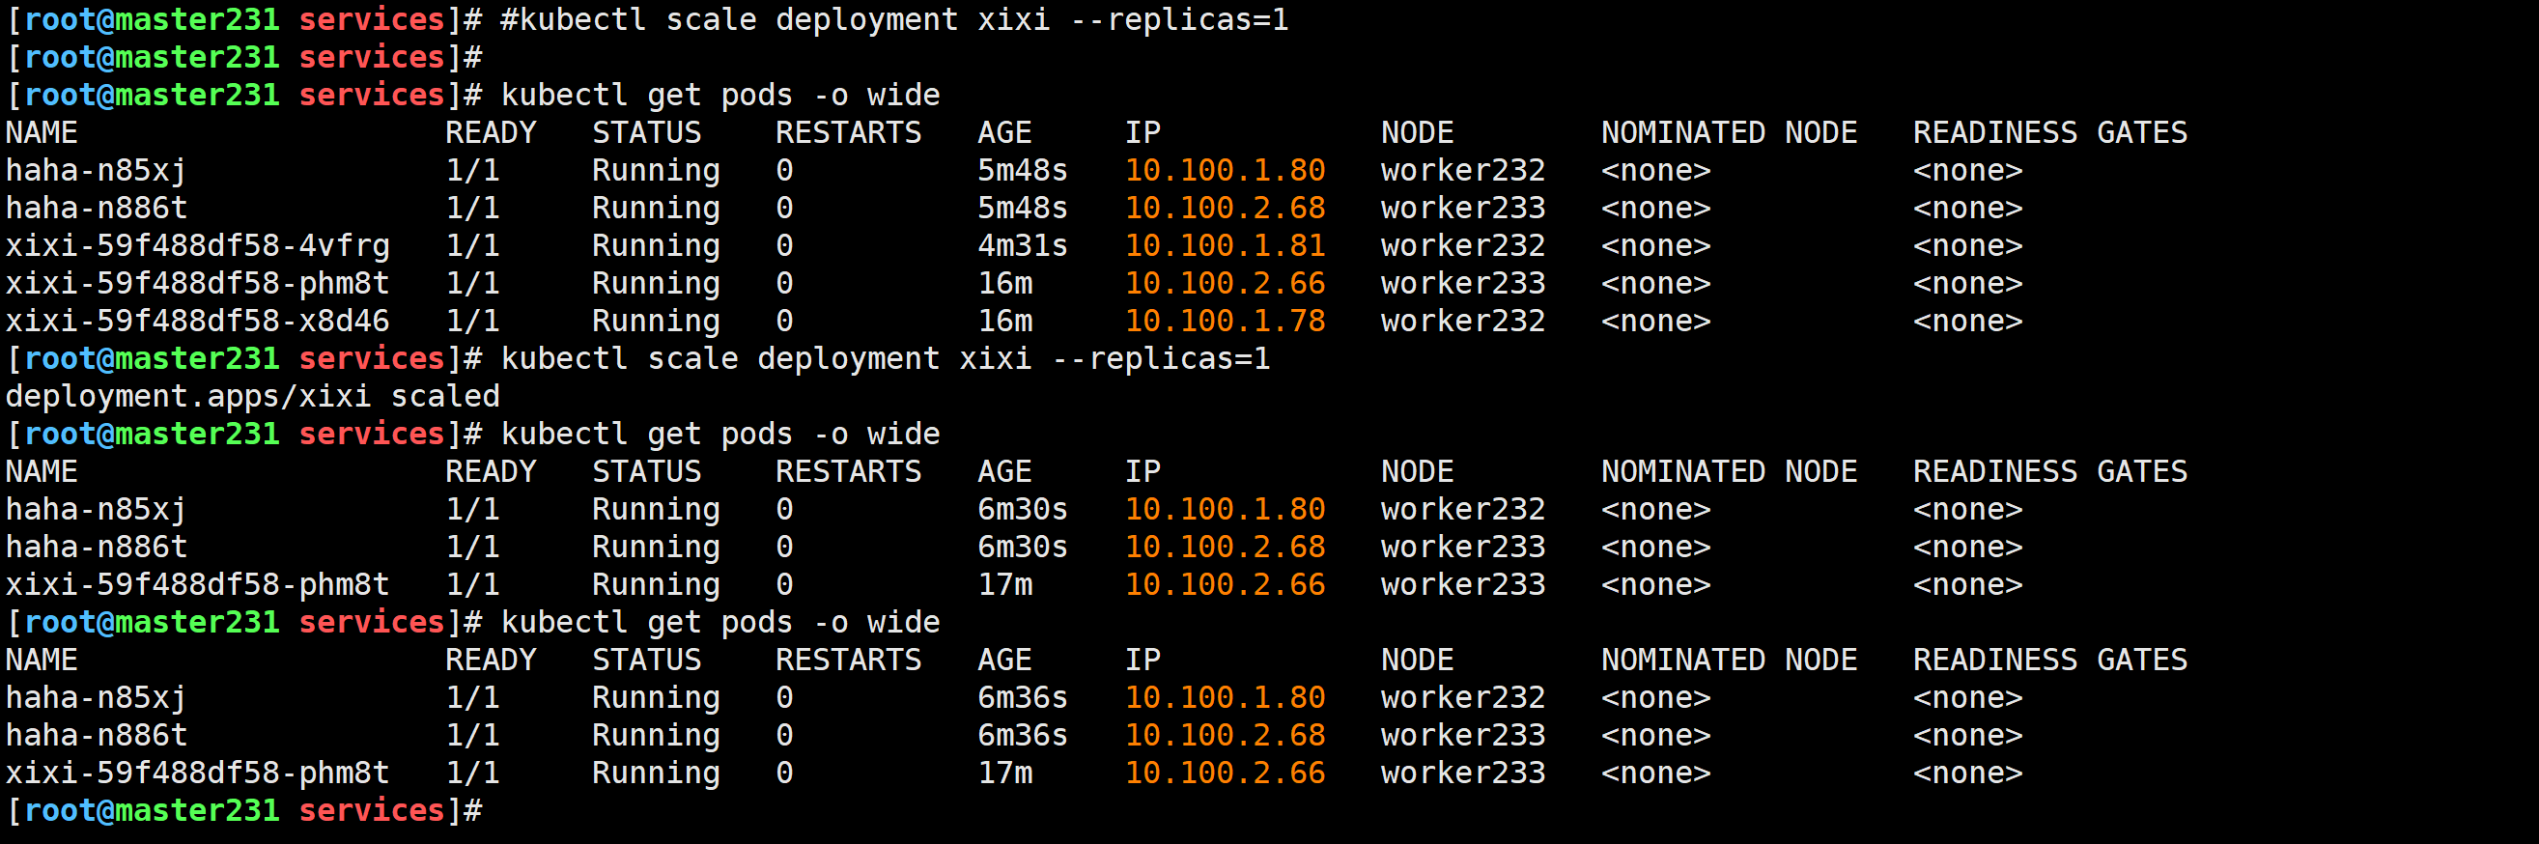Click haha-n85xj name in row aged 5m48s
The width and height of the screenshot is (2539, 844).
pyautogui.click(x=96, y=170)
